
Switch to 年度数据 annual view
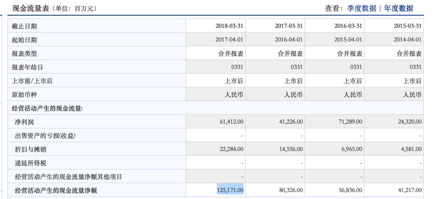pyautogui.click(x=398, y=8)
